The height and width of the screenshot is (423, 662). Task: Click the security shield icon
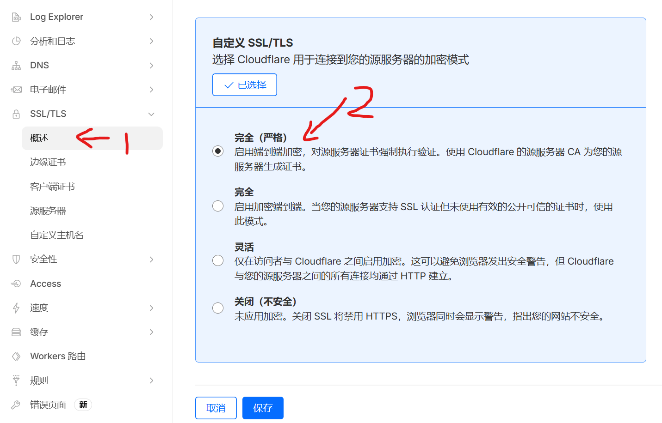click(x=16, y=260)
